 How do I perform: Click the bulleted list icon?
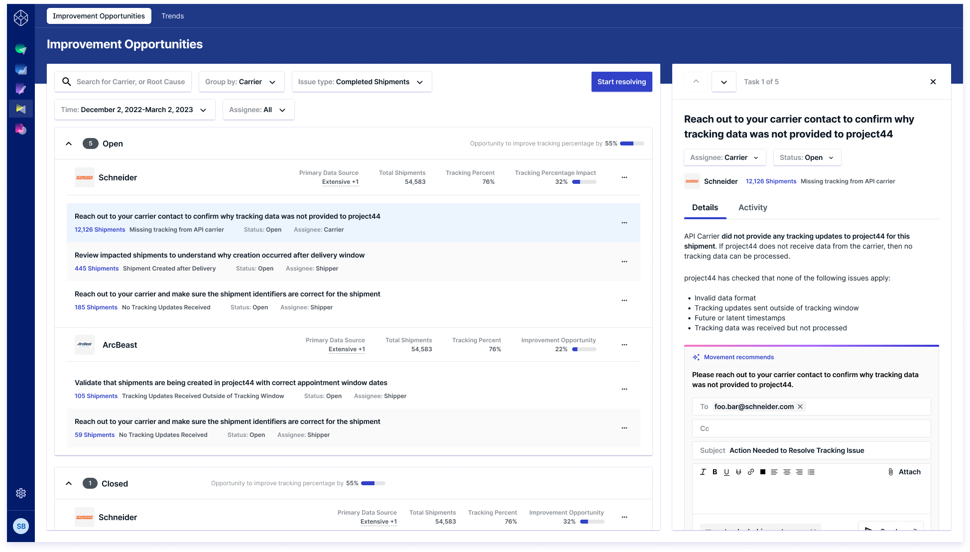(x=811, y=472)
